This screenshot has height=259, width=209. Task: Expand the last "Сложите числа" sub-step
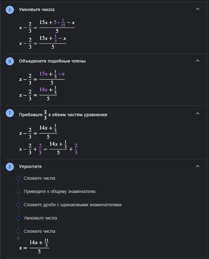39,232
